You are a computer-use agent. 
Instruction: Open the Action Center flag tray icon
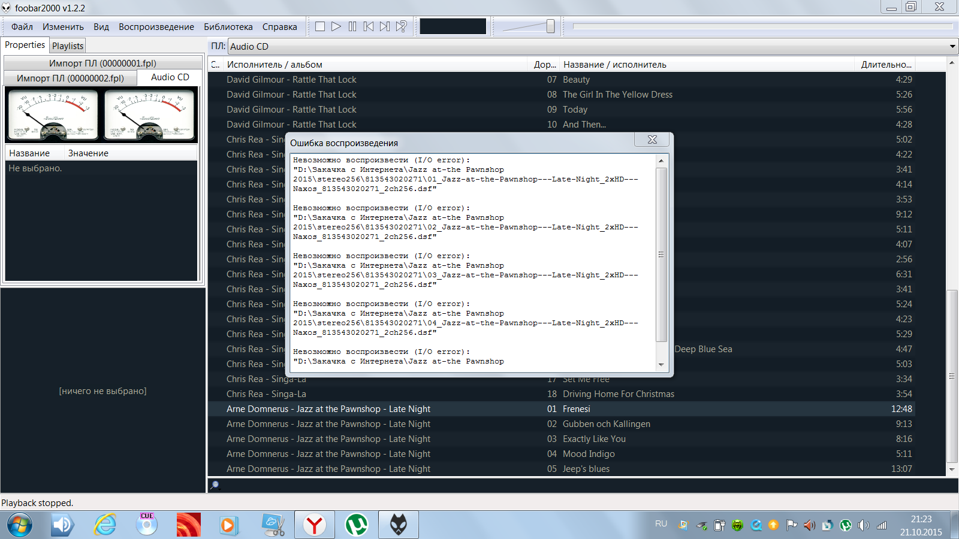(792, 525)
